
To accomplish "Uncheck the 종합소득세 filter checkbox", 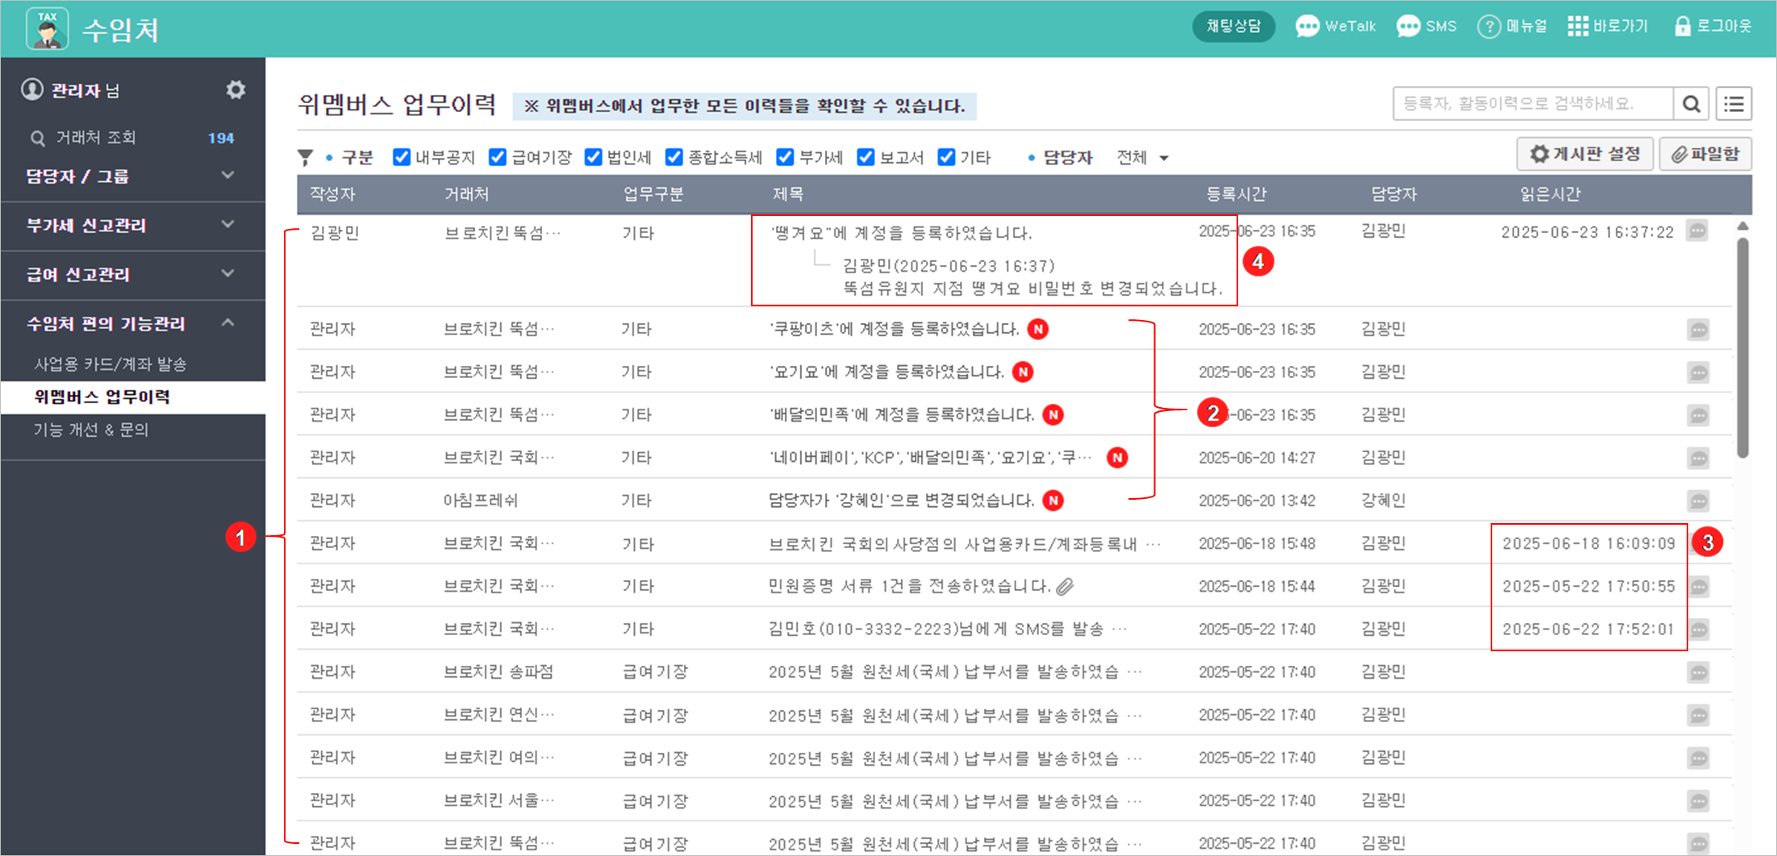I will [x=674, y=156].
